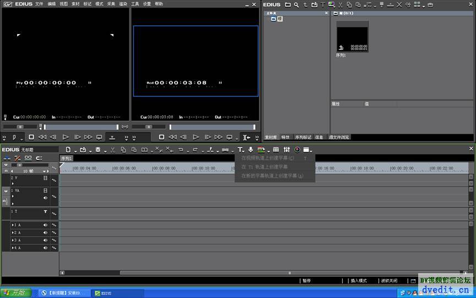The image size is (476, 298).
Task: Click the player Play button
Action: (66, 137)
